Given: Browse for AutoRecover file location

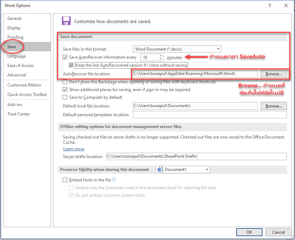Looking at the screenshot, I should (x=274, y=74).
